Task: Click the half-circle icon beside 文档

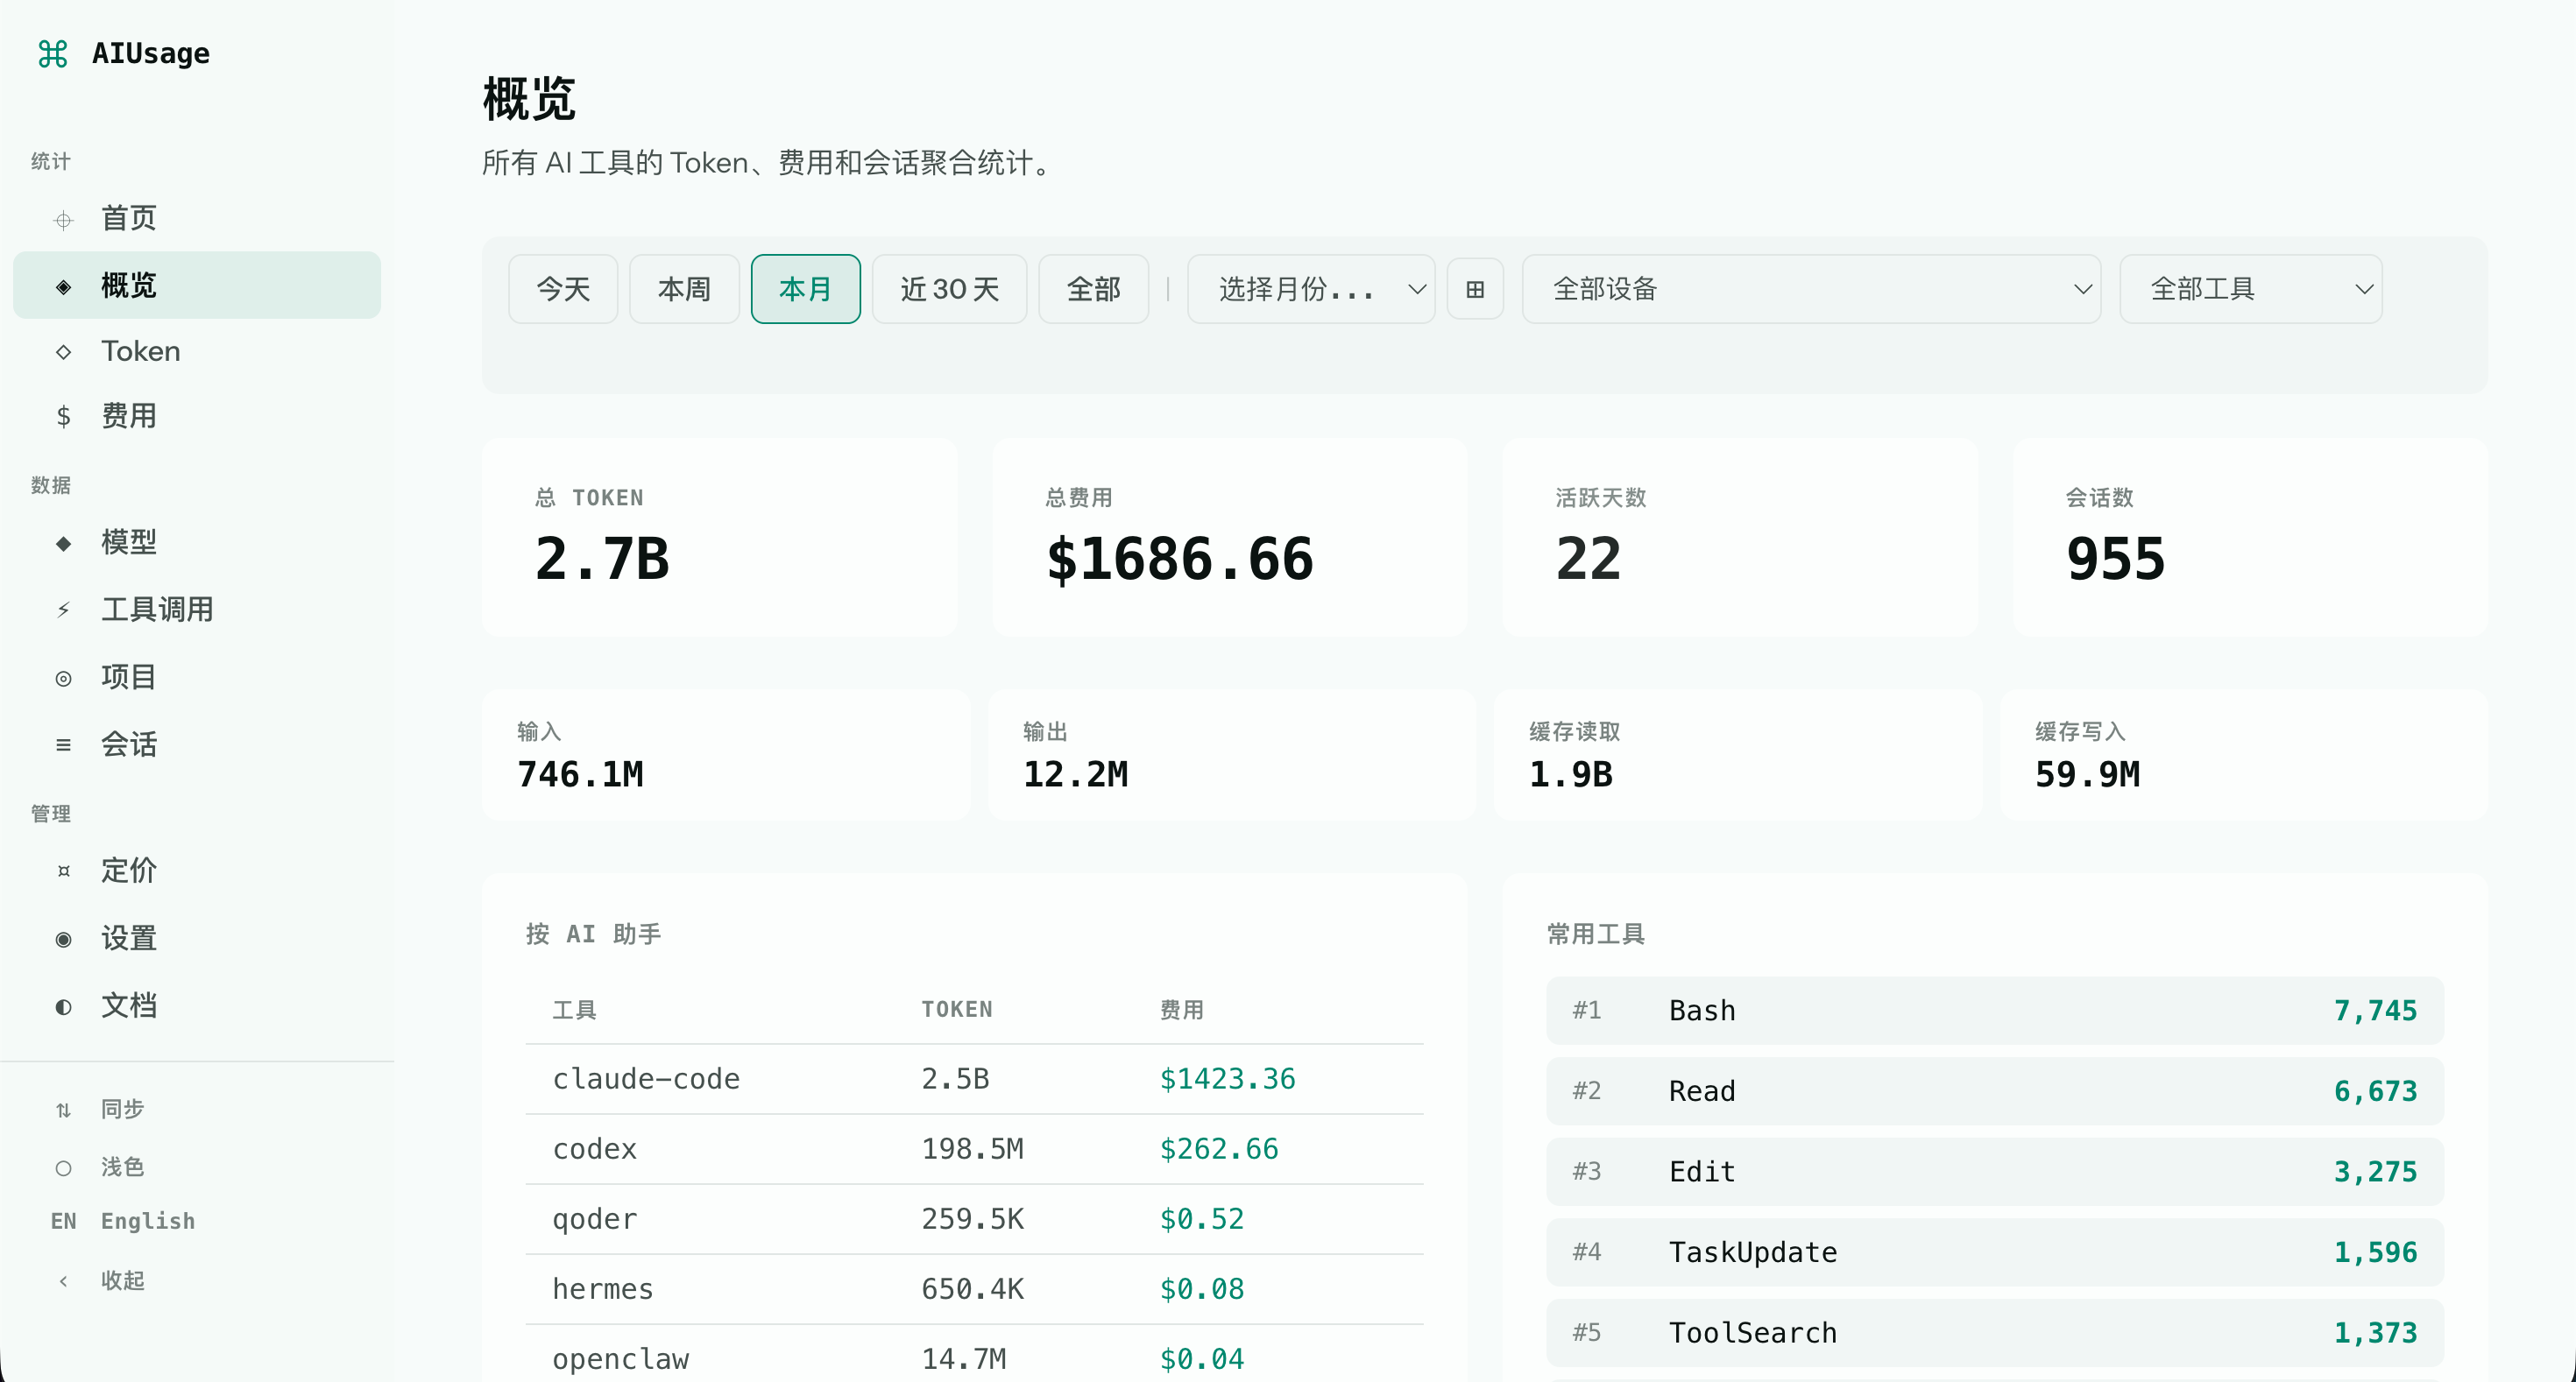Action: [x=63, y=1007]
